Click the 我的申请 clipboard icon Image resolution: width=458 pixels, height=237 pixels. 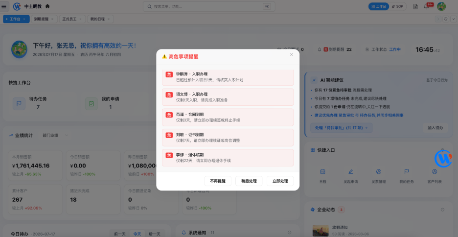click(91, 103)
